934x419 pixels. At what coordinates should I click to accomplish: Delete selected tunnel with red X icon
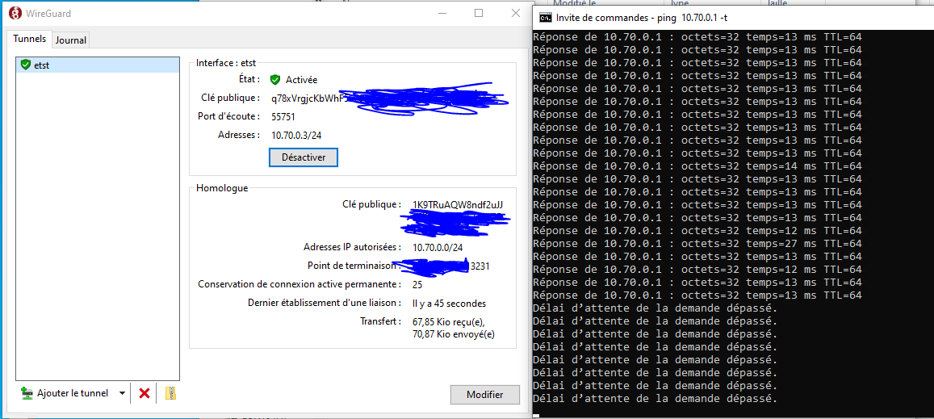pyautogui.click(x=144, y=393)
